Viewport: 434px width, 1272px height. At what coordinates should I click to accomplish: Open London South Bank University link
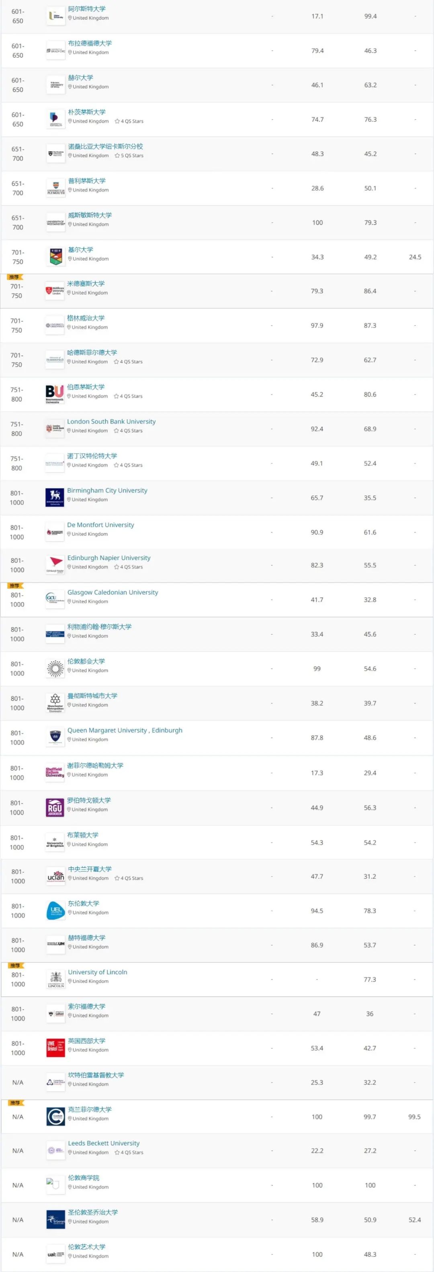tap(111, 421)
